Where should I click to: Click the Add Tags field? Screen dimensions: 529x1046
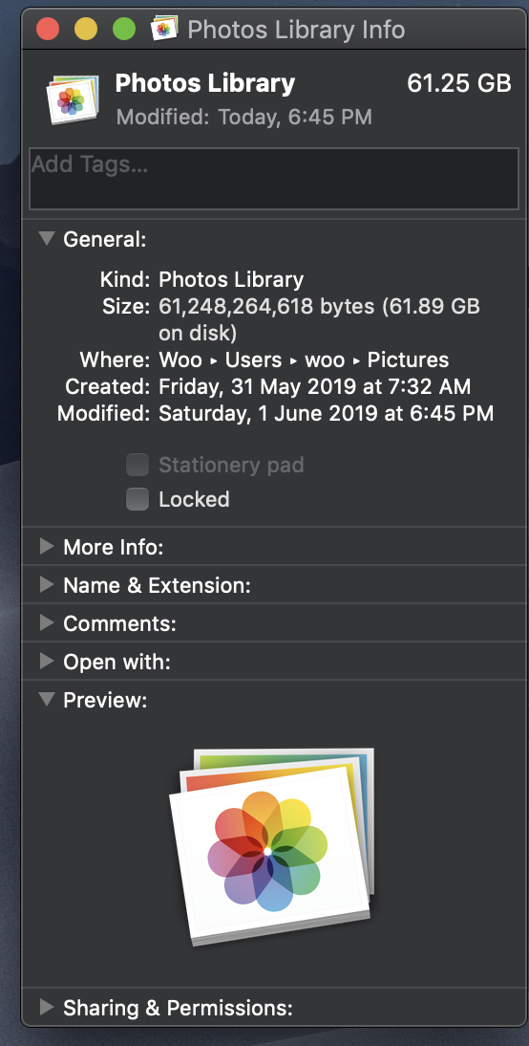coord(274,179)
